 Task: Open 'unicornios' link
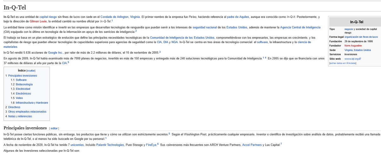(77, 145)
